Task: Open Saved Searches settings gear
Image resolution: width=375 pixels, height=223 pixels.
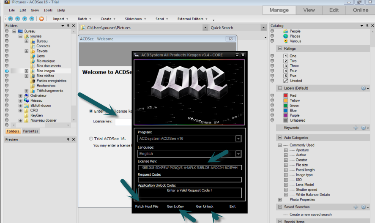Action: pyautogui.click(x=364, y=207)
